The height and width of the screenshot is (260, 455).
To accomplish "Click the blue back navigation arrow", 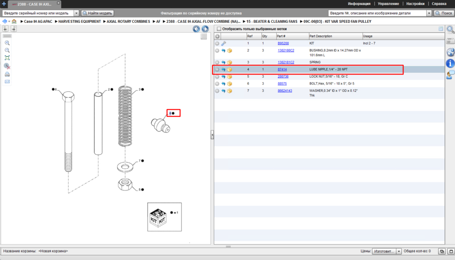I will [5, 21].
